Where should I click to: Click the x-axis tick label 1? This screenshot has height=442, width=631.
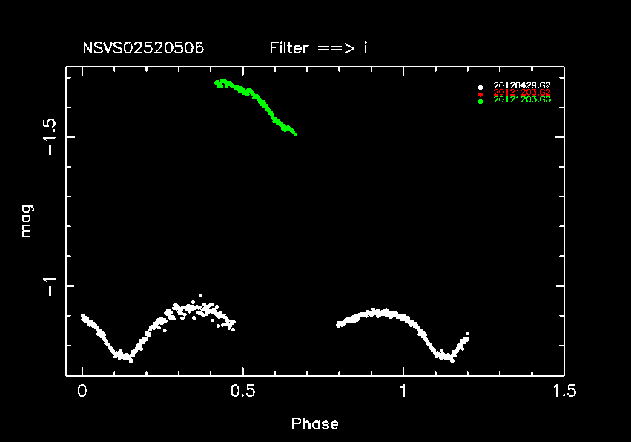point(403,391)
